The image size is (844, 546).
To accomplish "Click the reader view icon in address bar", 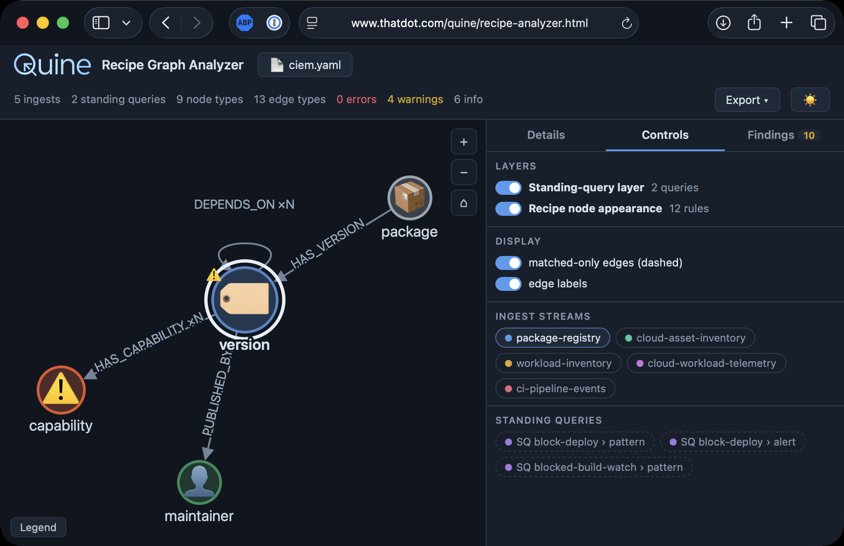I will pos(312,23).
